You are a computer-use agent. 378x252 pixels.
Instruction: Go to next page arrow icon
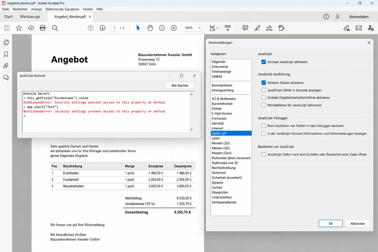point(102,28)
